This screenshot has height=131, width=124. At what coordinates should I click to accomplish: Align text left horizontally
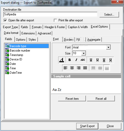tap(66, 68)
